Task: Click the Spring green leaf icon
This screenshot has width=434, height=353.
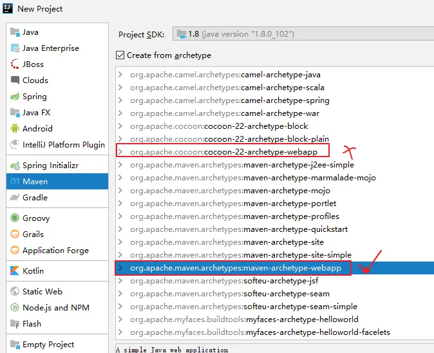Action: 15,97
